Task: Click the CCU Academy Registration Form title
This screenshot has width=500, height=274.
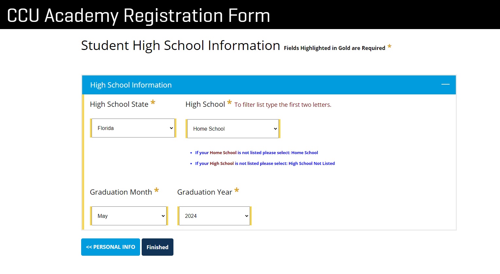Action: pos(138,15)
